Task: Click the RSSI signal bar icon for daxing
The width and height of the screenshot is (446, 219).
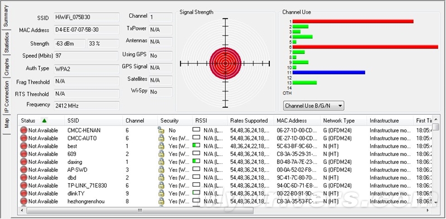Action: click(196, 161)
